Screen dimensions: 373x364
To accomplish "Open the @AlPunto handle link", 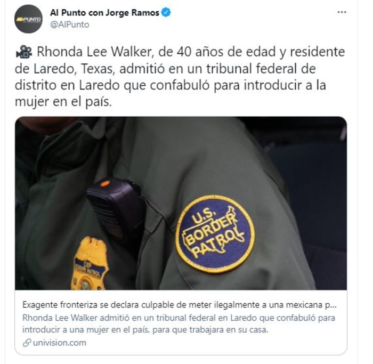I will [70, 25].
